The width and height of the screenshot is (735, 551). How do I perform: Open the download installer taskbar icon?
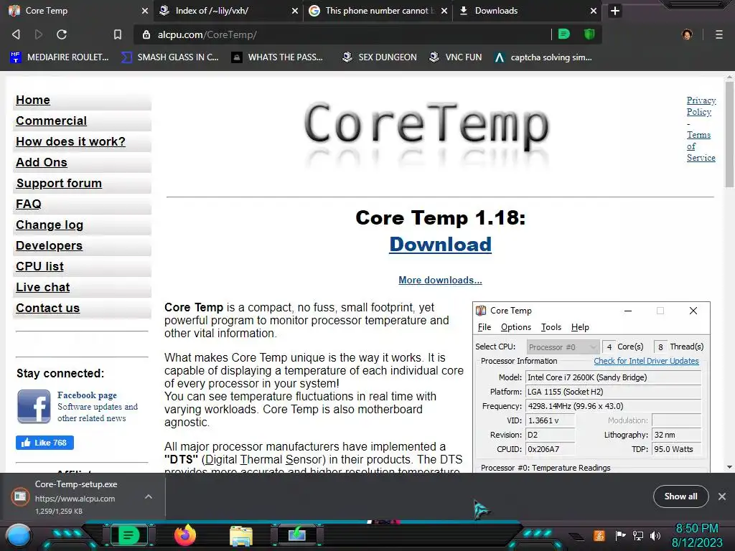pos(297,535)
